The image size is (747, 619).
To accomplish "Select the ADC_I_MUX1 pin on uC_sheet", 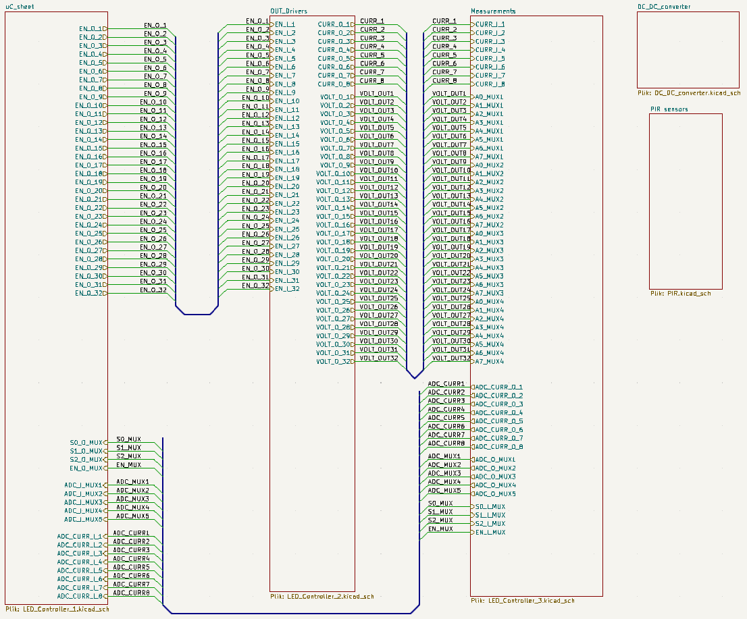I will pyautogui.click(x=84, y=485).
